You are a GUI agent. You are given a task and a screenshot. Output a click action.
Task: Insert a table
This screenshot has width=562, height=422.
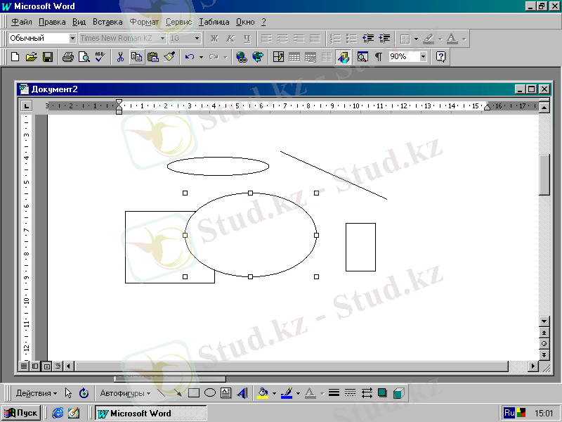tap(294, 57)
